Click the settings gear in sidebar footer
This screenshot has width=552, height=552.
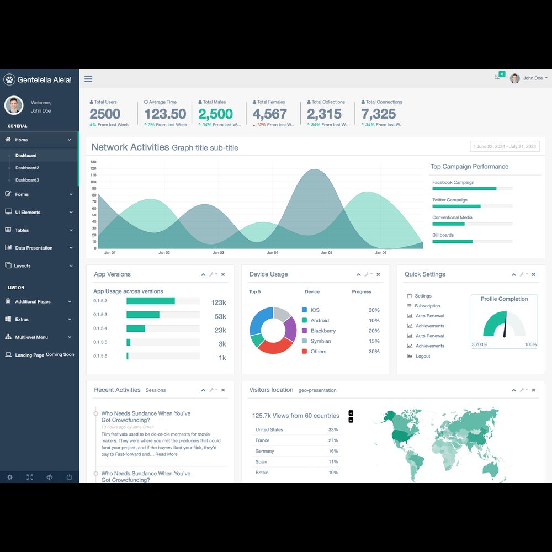coord(10,477)
